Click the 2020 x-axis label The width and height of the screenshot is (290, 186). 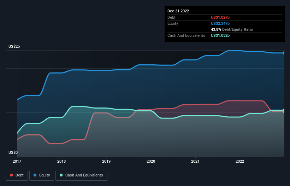[x=151, y=161]
